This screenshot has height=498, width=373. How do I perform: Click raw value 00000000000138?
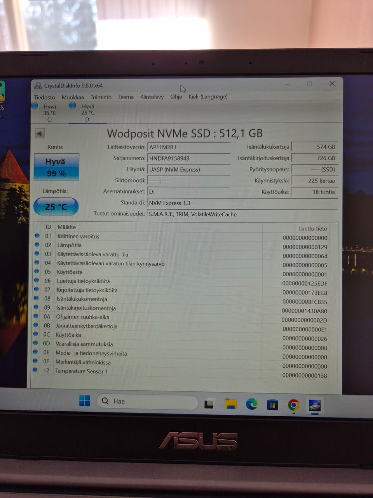point(305,375)
